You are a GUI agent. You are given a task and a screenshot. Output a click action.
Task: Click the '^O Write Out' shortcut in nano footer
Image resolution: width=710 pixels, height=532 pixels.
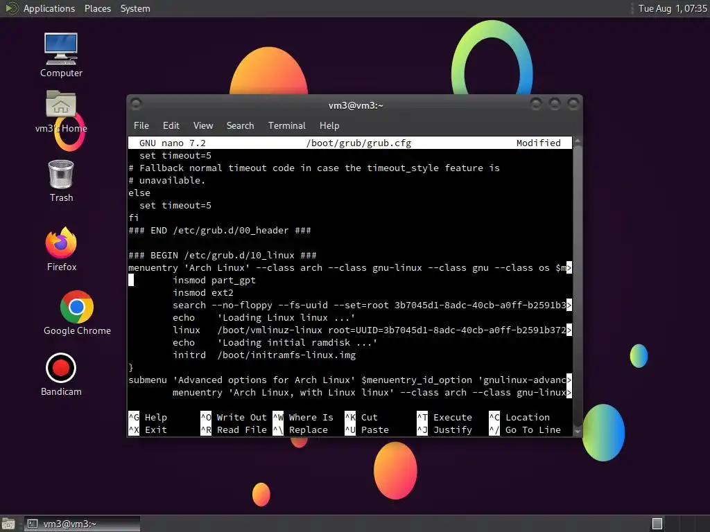(x=234, y=418)
